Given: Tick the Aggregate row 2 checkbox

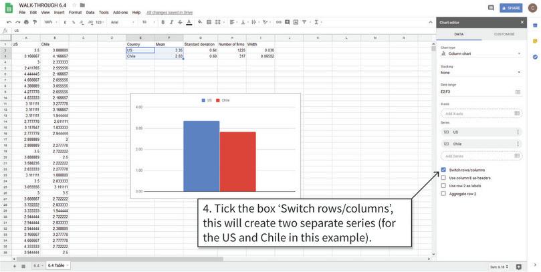Looking at the screenshot, I should click(443, 194).
